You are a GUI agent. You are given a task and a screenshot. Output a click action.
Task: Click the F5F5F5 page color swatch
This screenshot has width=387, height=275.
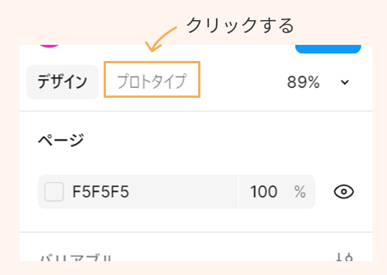click(x=54, y=192)
